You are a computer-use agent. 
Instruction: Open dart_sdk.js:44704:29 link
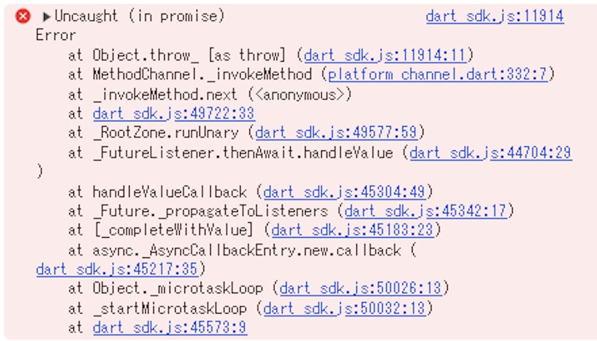click(491, 153)
